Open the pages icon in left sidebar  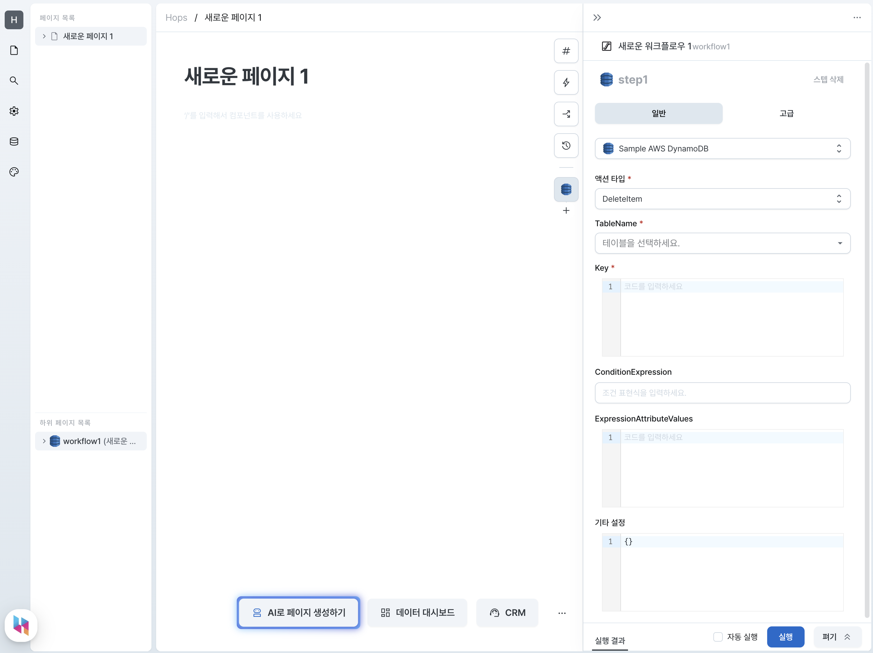pyautogui.click(x=14, y=50)
